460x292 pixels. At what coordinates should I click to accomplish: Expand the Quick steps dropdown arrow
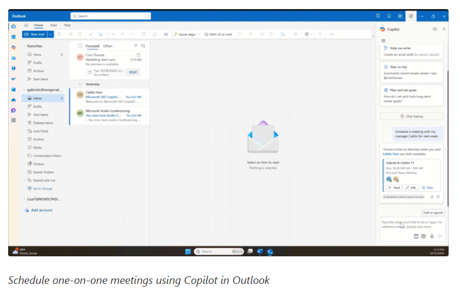[199, 34]
